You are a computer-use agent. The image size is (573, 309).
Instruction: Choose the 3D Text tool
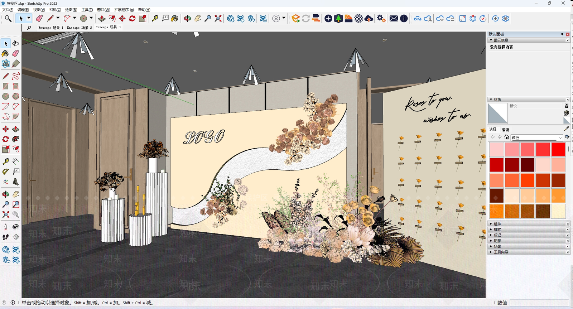coord(16,182)
